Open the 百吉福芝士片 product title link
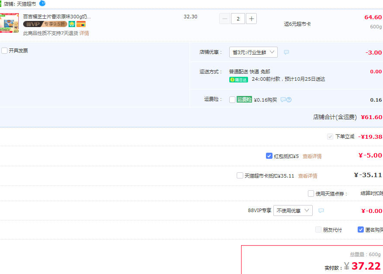Viewport: 383px width, 274px height. (x=57, y=17)
